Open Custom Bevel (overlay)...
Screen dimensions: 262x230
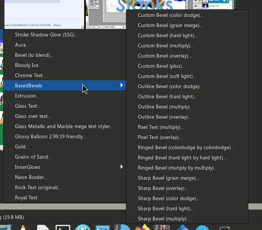(187, 56)
